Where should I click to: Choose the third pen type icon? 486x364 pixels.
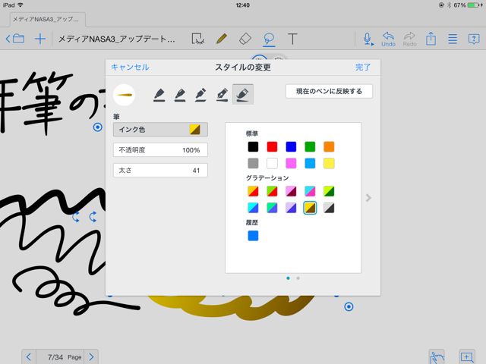coord(200,94)
